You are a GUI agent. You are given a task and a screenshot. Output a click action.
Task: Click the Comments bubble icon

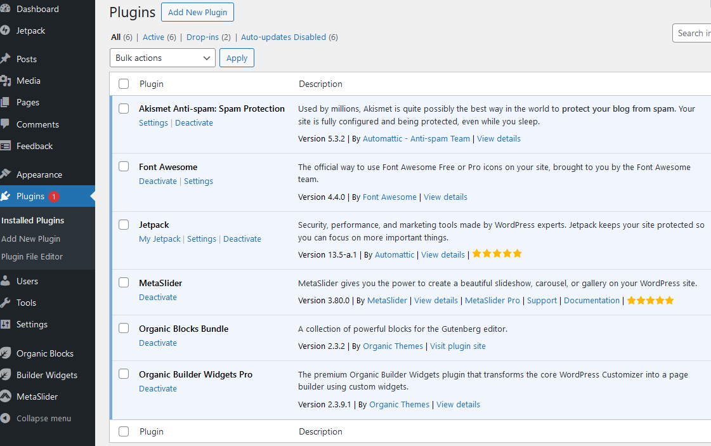[5, 124]
